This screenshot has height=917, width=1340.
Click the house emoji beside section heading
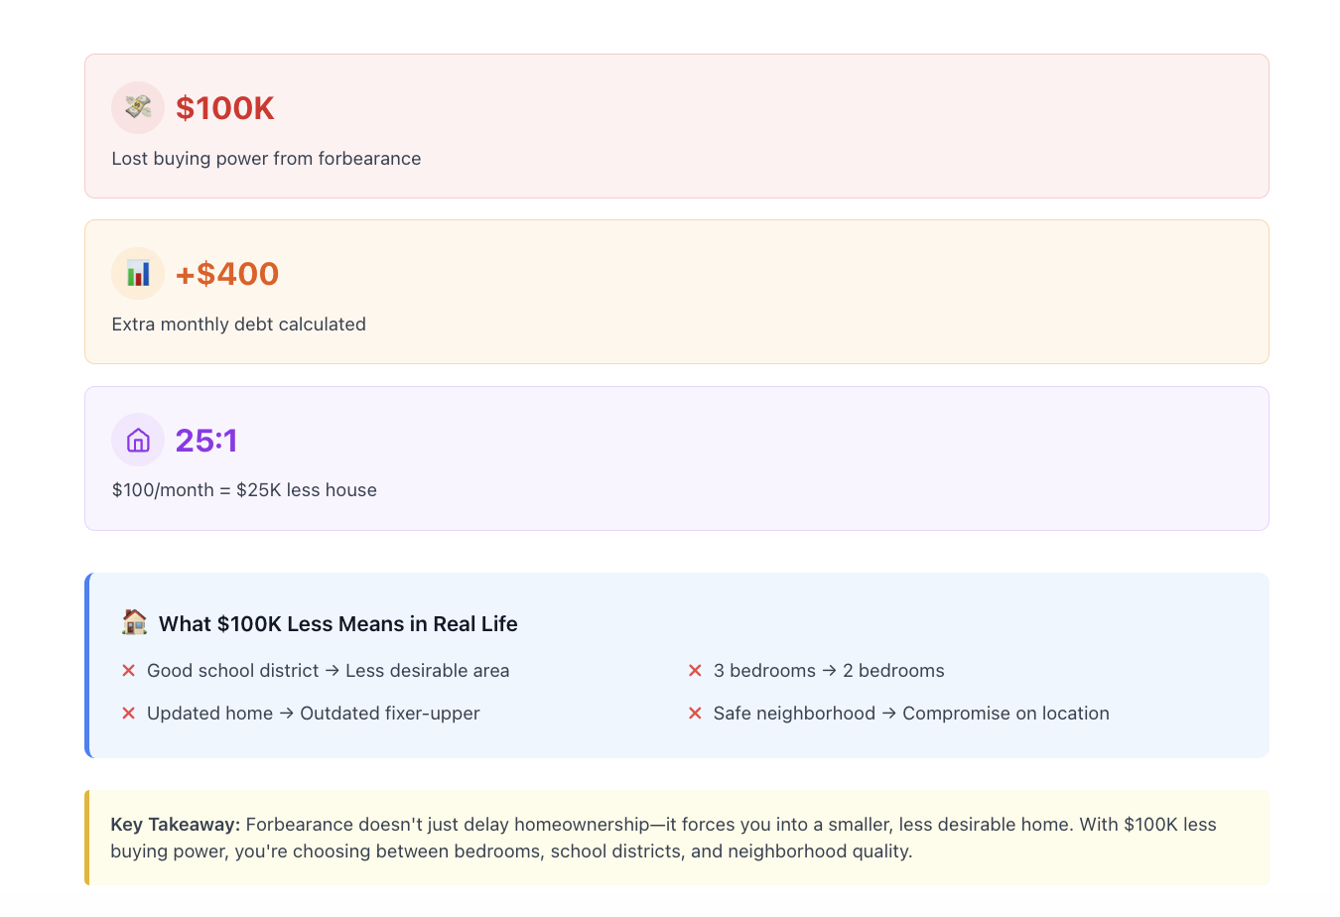point(134,622)
